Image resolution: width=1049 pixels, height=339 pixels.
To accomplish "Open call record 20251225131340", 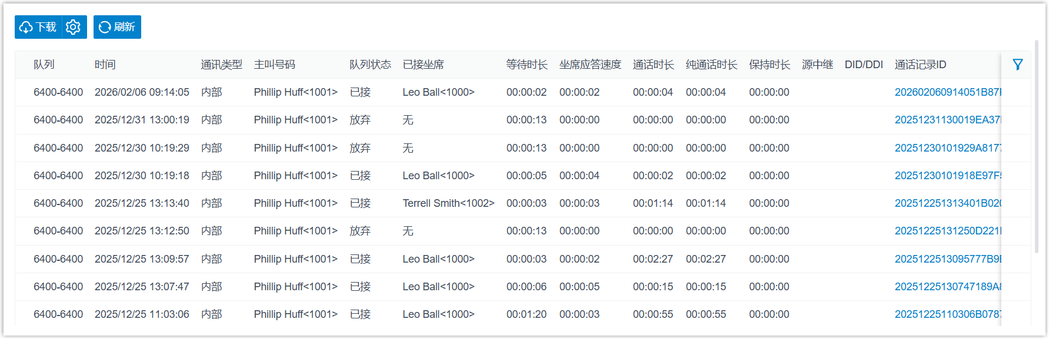I will click(x=947, y=203).
